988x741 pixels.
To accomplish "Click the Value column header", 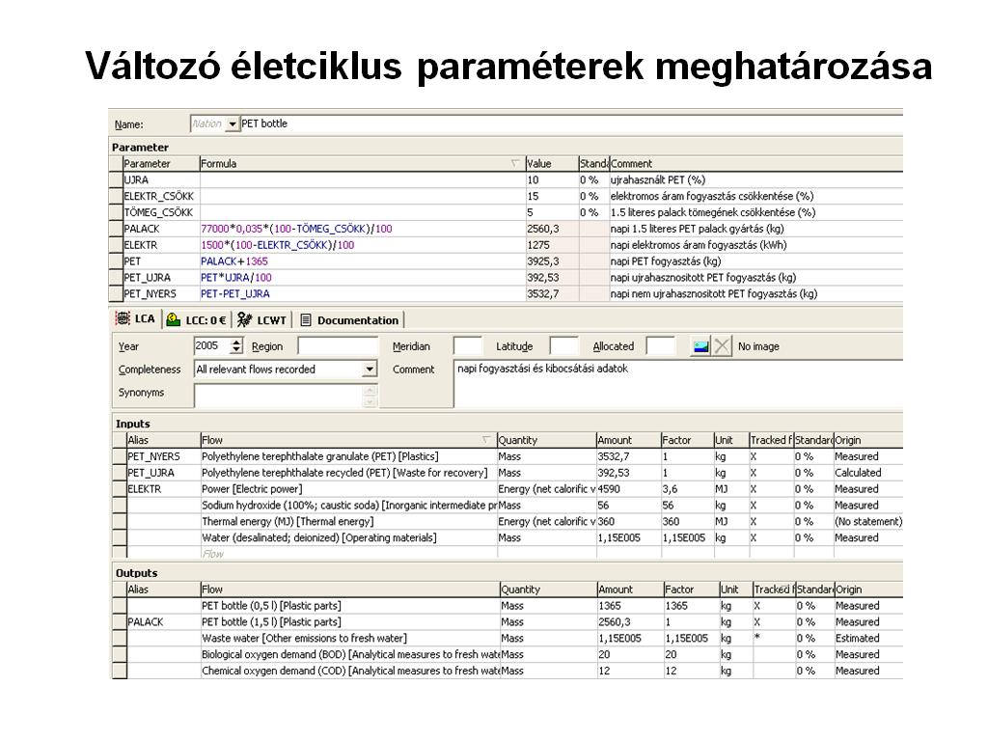I will coord(552,163).
